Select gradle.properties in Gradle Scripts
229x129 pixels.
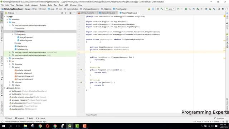click(x=19, y=103)
